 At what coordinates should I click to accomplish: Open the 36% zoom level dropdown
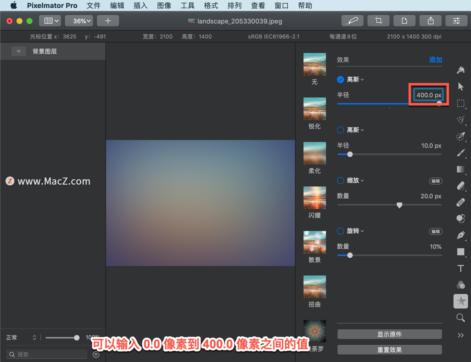pos(79,21)
